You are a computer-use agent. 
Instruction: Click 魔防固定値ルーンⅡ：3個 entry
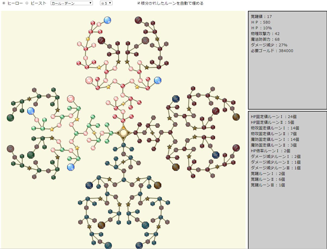coord(274,145)
